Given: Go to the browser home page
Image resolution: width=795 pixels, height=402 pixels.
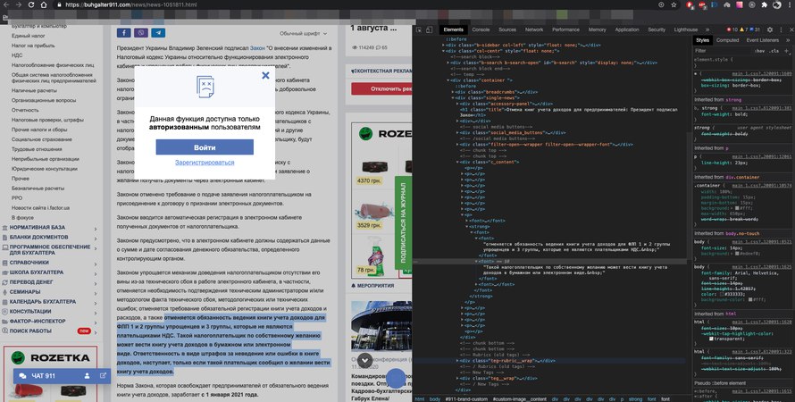Looking at the screenshot, I should click(x=44, y=4).
